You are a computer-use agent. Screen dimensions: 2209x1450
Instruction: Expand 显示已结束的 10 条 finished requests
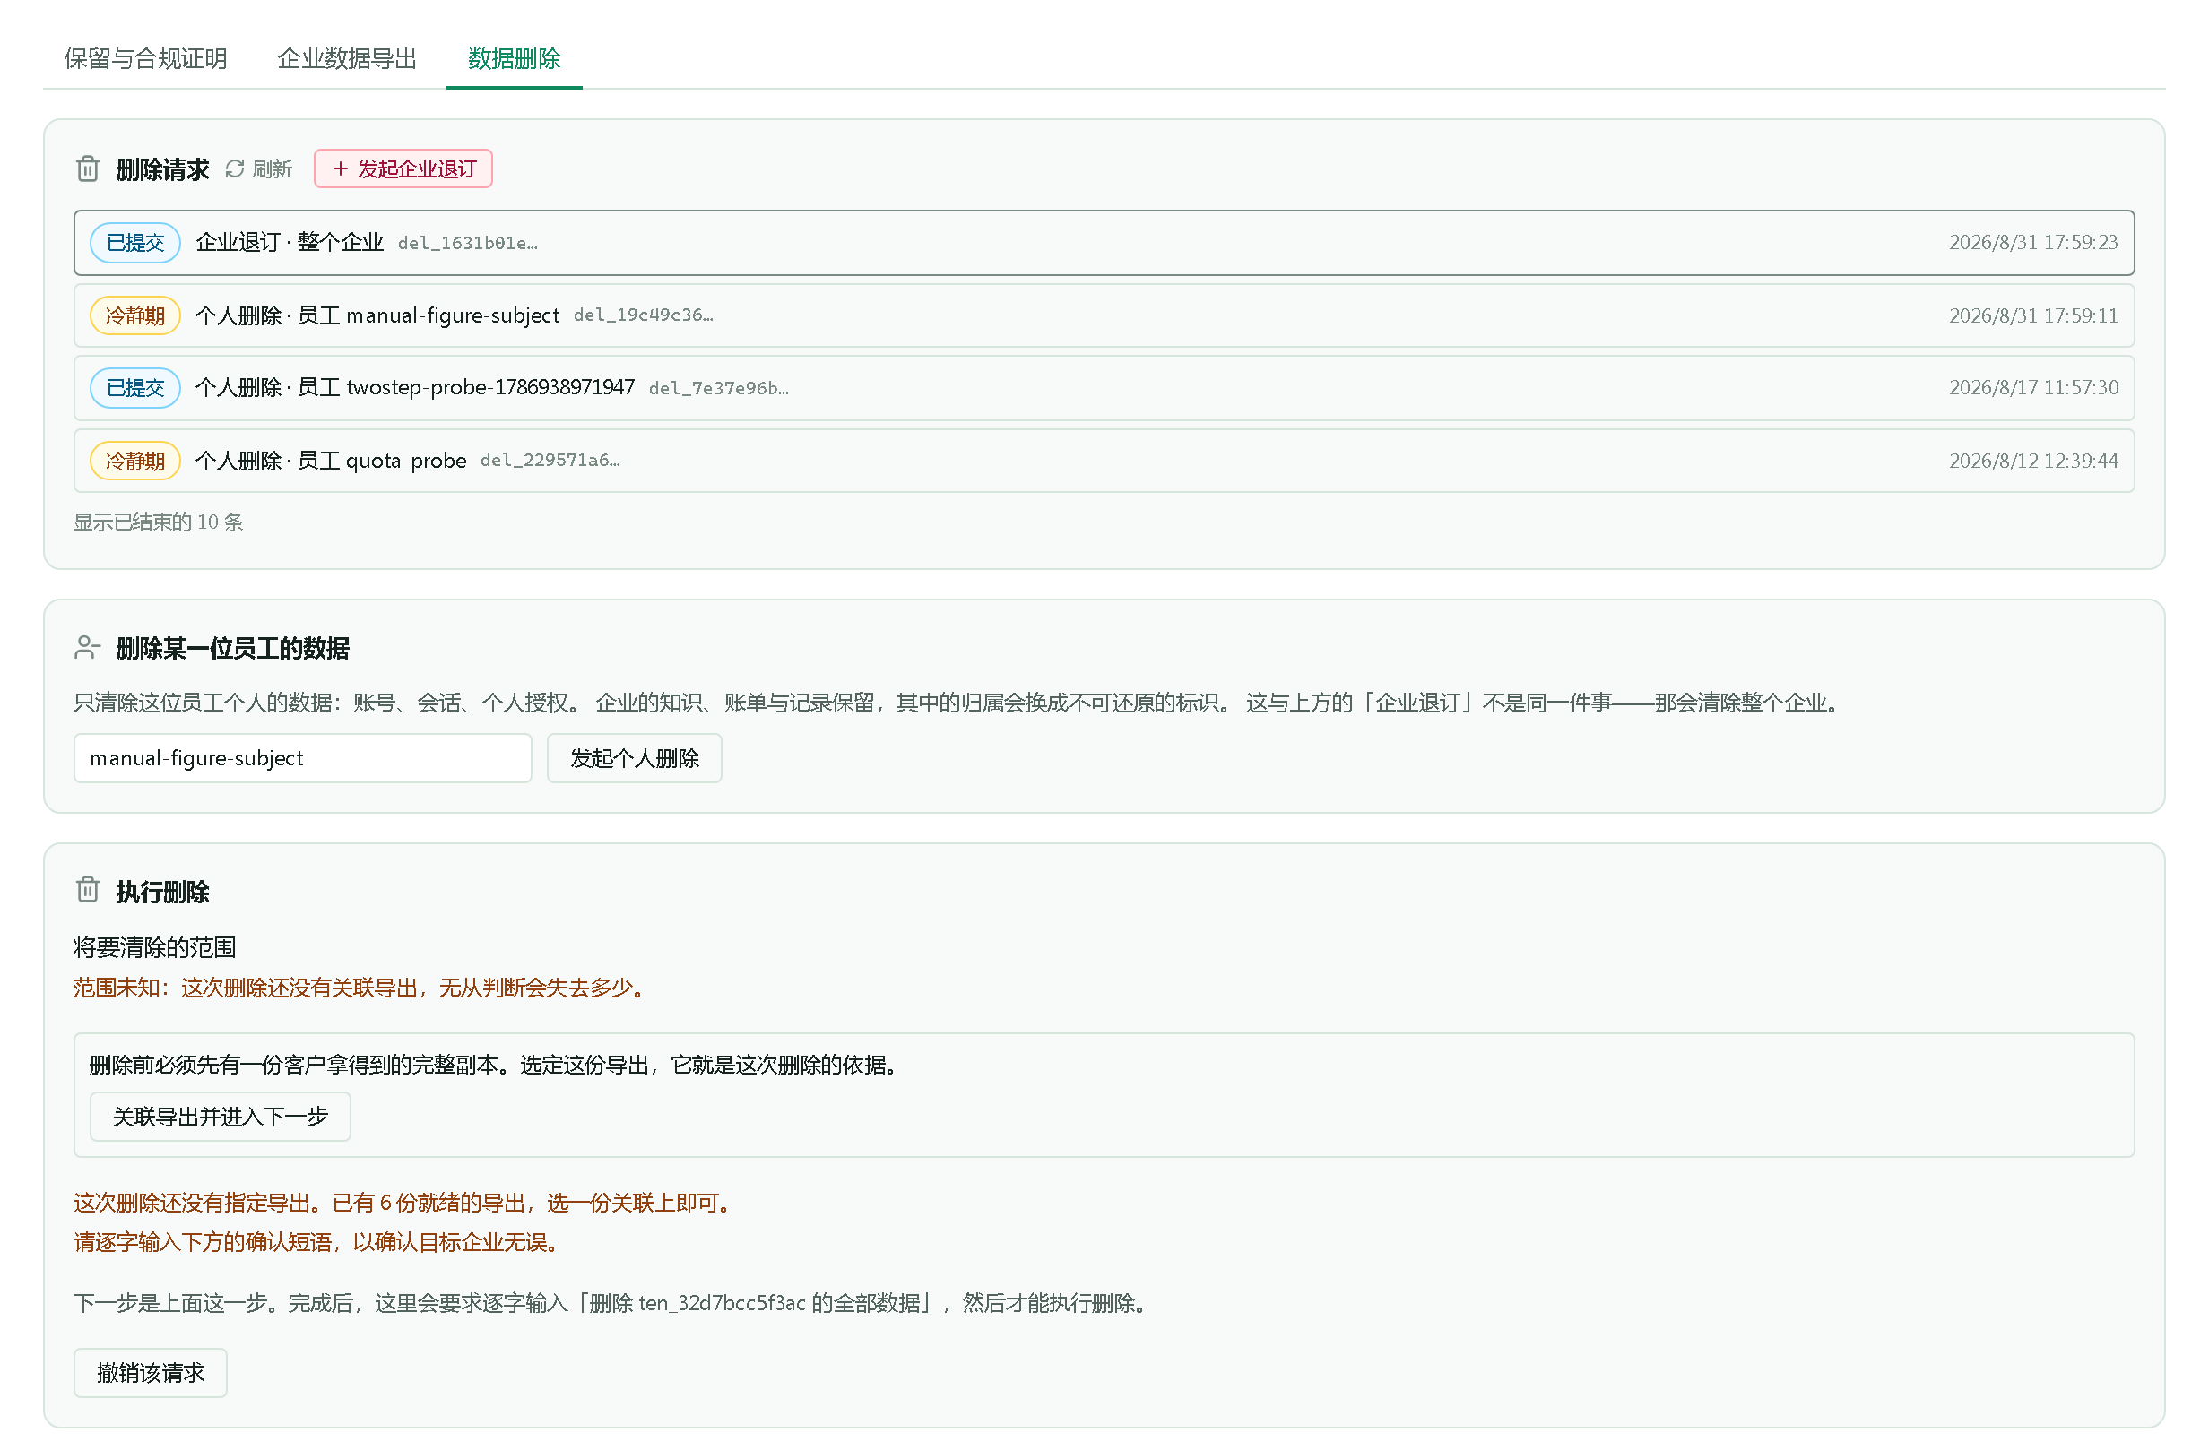(x=159, y=522)
